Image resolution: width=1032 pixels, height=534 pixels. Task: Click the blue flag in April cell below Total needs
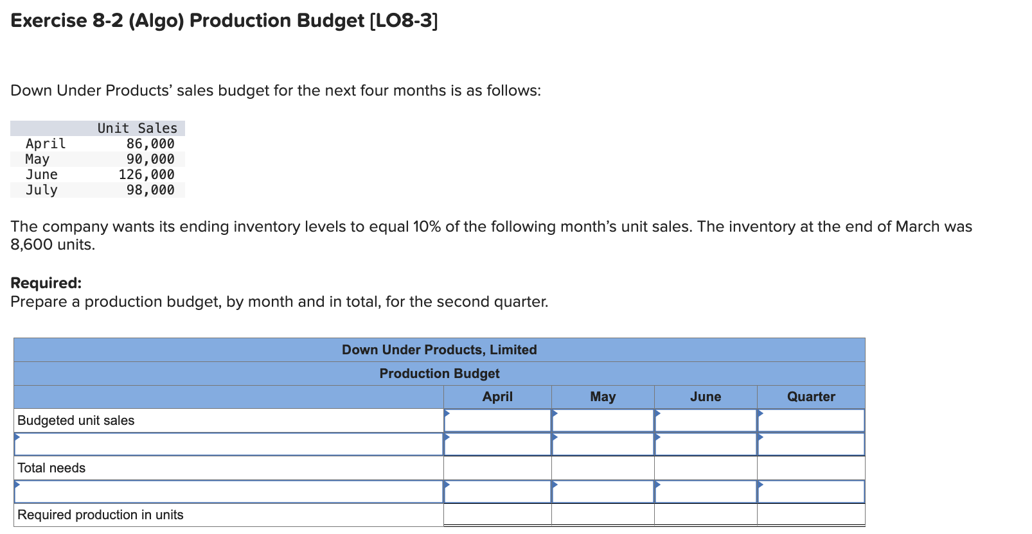pyautogui.click(x=448, y=485)
